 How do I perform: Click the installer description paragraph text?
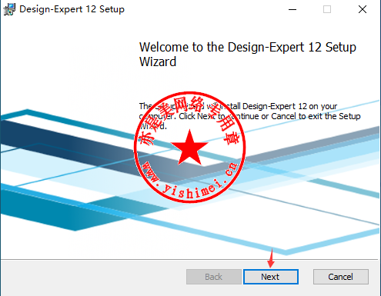click(249, 116)
